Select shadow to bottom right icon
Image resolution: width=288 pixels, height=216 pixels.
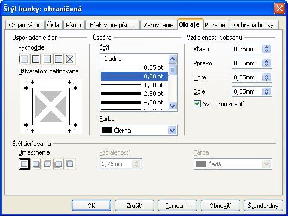35,164
